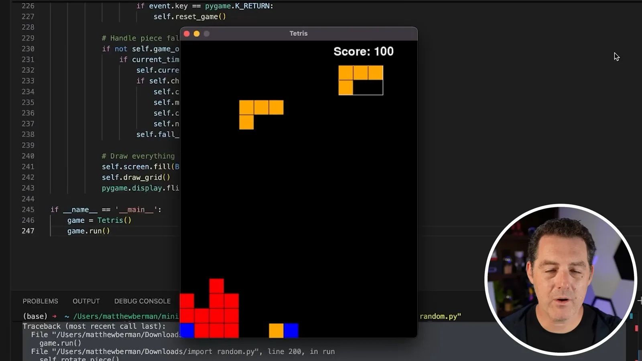The width and height of the screenshot is (642, 361).
Task: Click the webcam presenter overlay
Action: [561, 280]
